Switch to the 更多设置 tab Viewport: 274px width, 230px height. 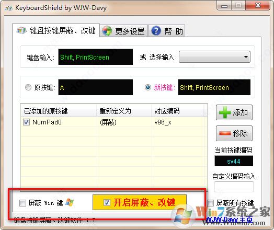click(x=124, y=31)
